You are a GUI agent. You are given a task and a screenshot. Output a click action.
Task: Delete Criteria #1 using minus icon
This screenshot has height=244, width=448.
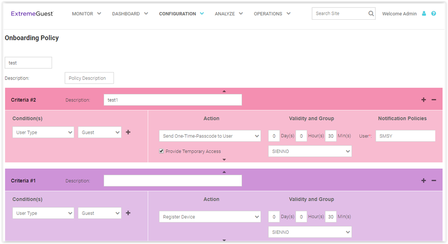(x=434, y=180)
